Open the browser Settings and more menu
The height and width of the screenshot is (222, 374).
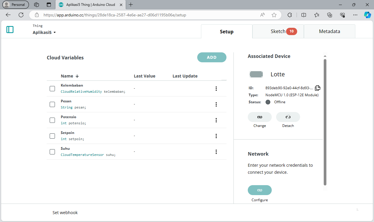click(x=355, y=15)
